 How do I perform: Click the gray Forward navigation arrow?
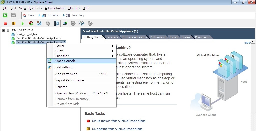coord(13,15)
